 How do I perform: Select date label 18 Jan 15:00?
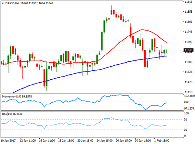click(x=66, y=141)
